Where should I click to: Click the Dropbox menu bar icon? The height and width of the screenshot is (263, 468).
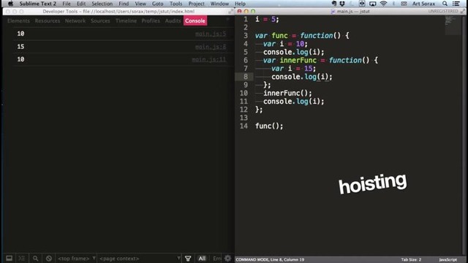342,4
